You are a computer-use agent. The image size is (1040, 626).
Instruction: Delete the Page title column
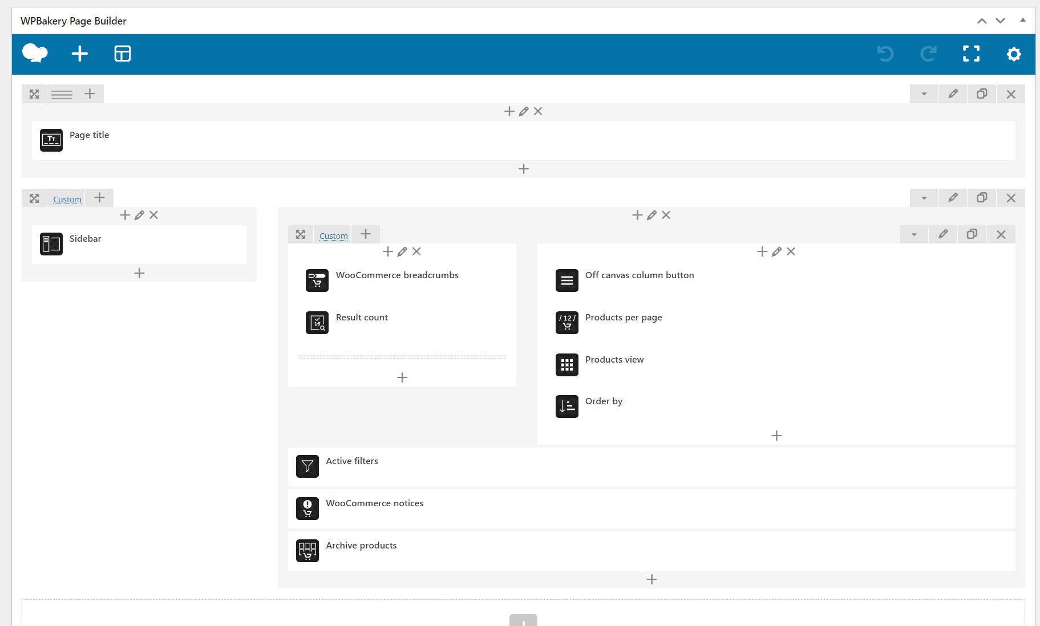[x=538, y=111]
